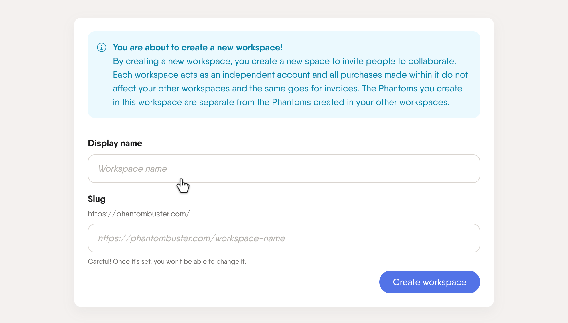Click empty card area left of Create workspace
The width and height of the screenshot is (568, 323).
(x=228, y=285)
